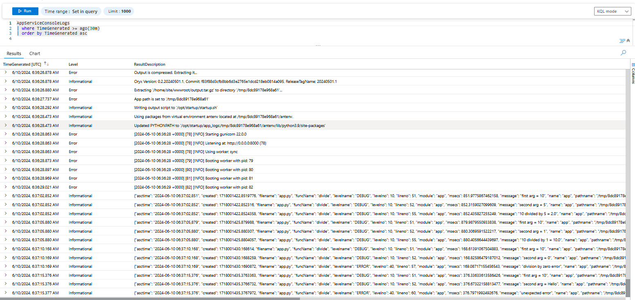Collapse the query editor with double-chevron icon
Image resolution: width=635 pixels, height=300 pixels.
[628, 40]
